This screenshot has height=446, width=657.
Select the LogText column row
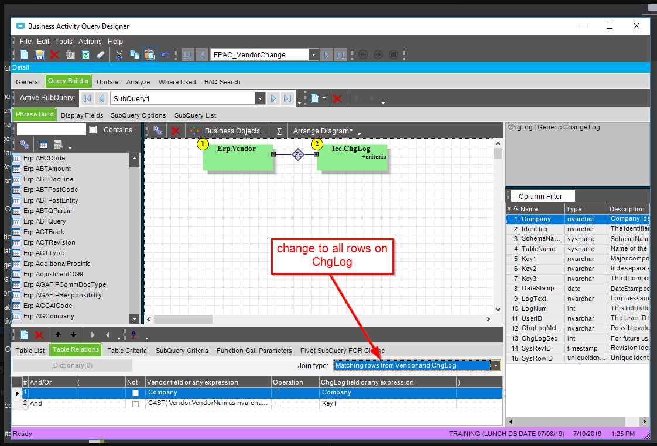click(x=578, y=299)
